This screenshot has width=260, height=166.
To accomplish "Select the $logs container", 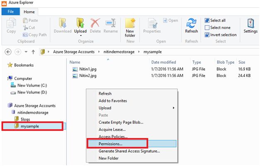I will (x=22, y=119).
